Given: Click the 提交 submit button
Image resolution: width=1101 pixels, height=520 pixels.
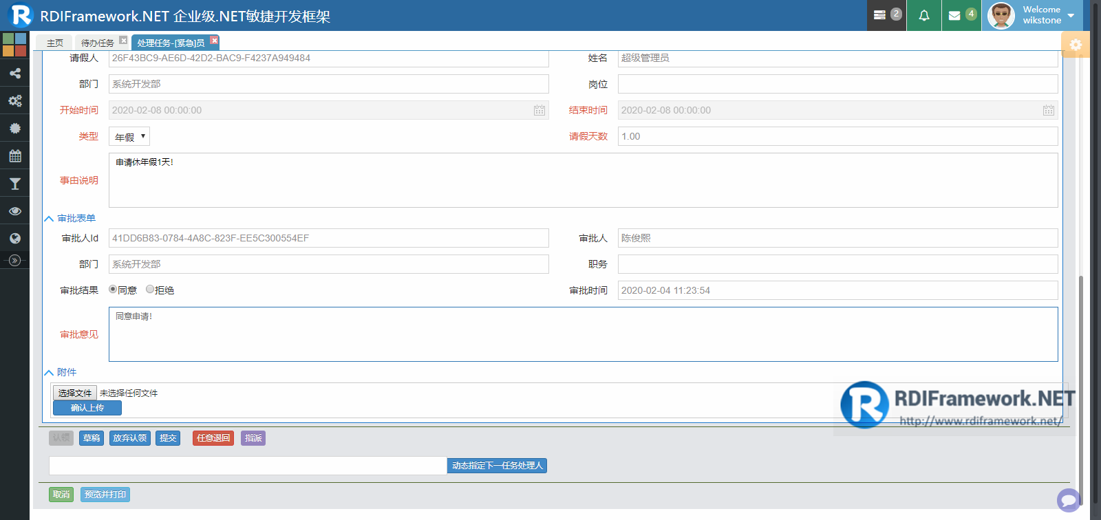Looking at the screenshot, I should click(168, 438).
